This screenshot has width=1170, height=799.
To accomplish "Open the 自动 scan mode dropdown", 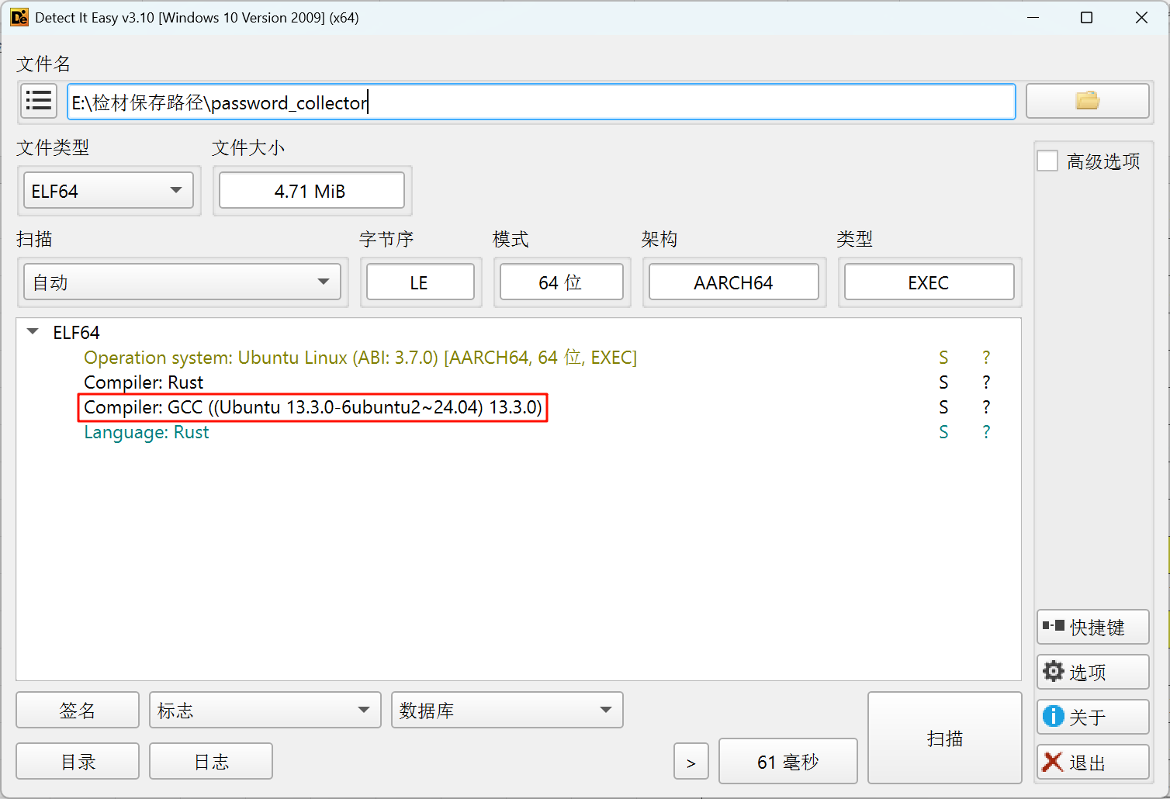I will click(182, 282).
